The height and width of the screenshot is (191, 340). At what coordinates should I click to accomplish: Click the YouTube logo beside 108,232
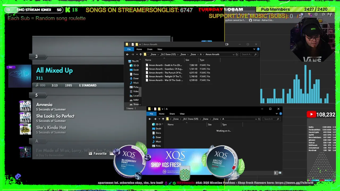pyautogui.click(x=311, y=115)
